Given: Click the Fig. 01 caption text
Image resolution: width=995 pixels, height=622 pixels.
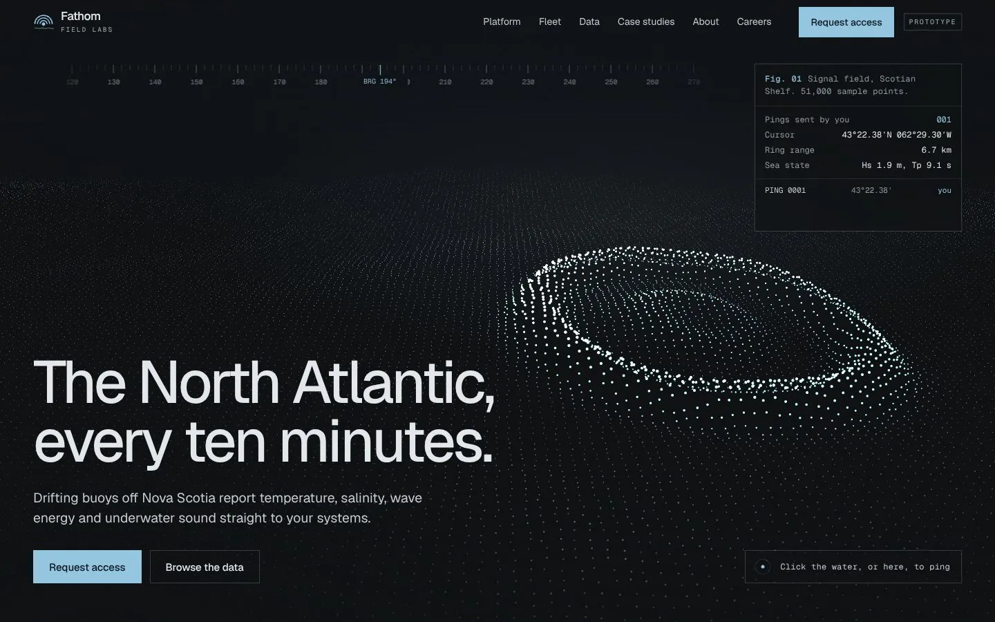Looking at the screenshot, I should (x=840, y=85).
